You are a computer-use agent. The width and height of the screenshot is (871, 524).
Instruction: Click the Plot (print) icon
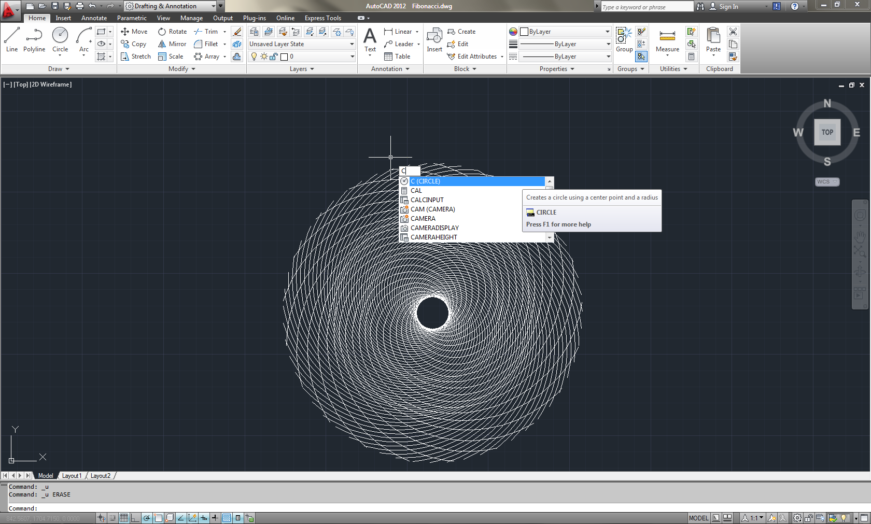click(x=80, y=6)
